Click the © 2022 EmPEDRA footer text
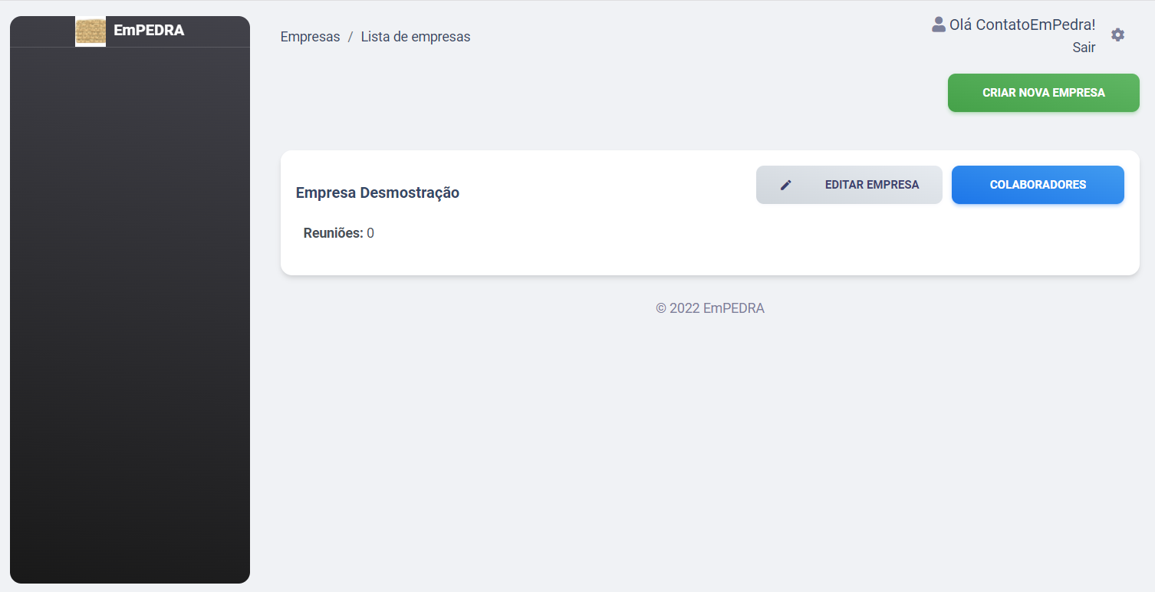The image size is (1155, 592). (710, 308)
